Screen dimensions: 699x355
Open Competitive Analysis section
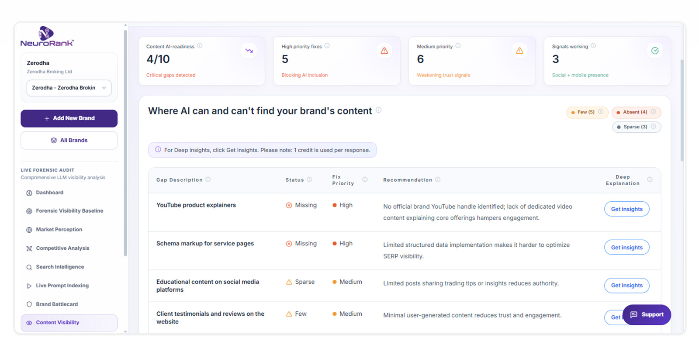coord(62,248)
